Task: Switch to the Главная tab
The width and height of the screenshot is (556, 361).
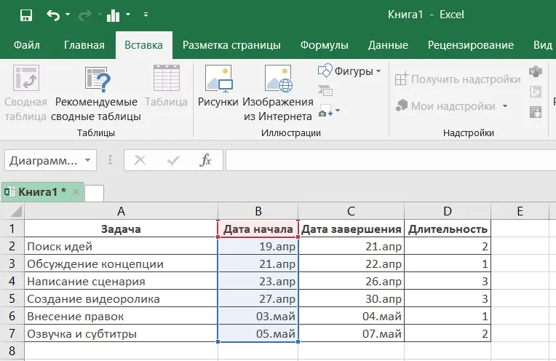Action: (x=84, y=45)
